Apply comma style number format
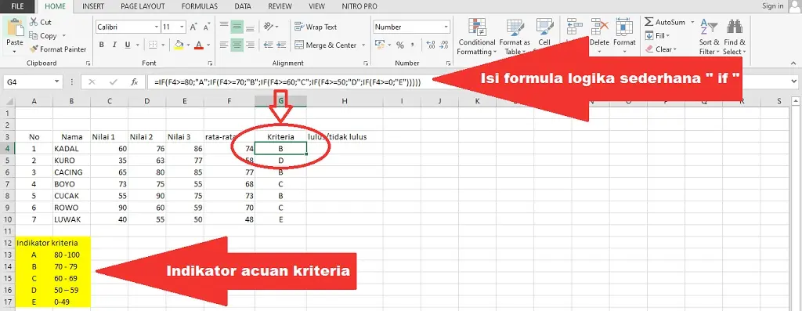Image resolution: width=802 pixels, height=311 pixels. 412,45
